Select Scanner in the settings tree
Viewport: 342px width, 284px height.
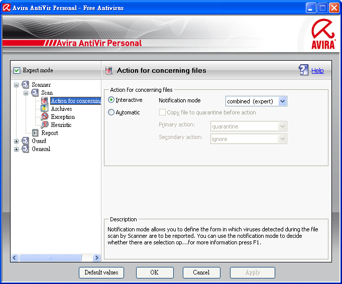41,85
